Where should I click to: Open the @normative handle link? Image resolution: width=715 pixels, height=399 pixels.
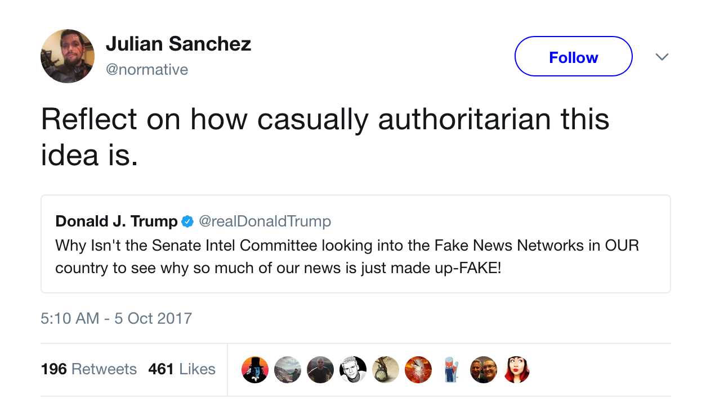[147, 70]
